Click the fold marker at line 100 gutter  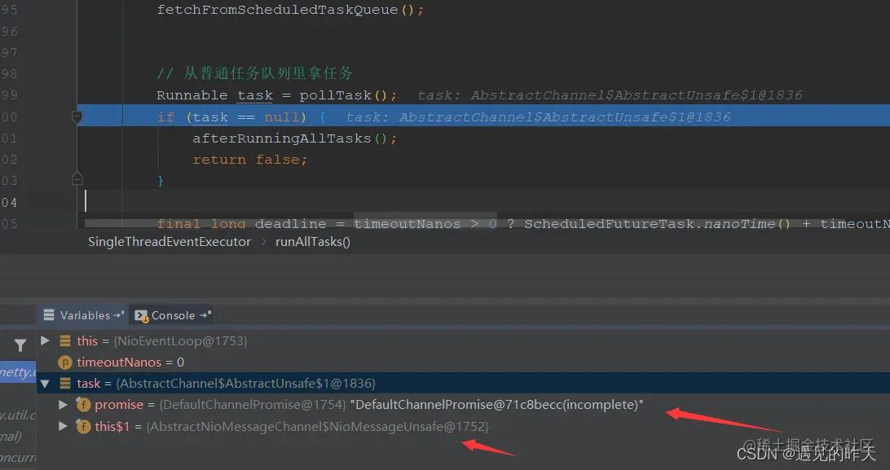pyautogui.click(x=77, y=117)
